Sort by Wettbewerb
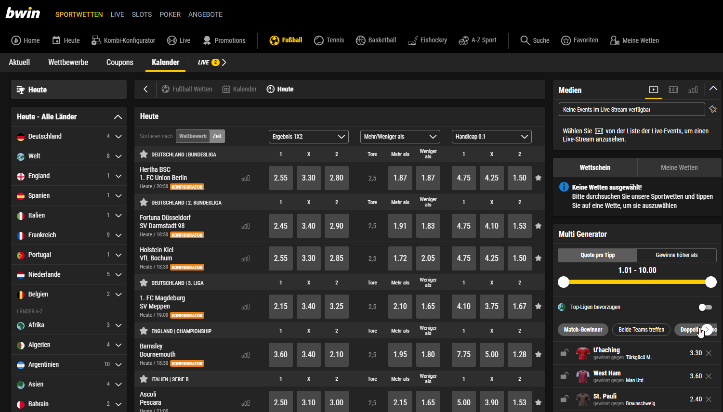 click(193, 136)
